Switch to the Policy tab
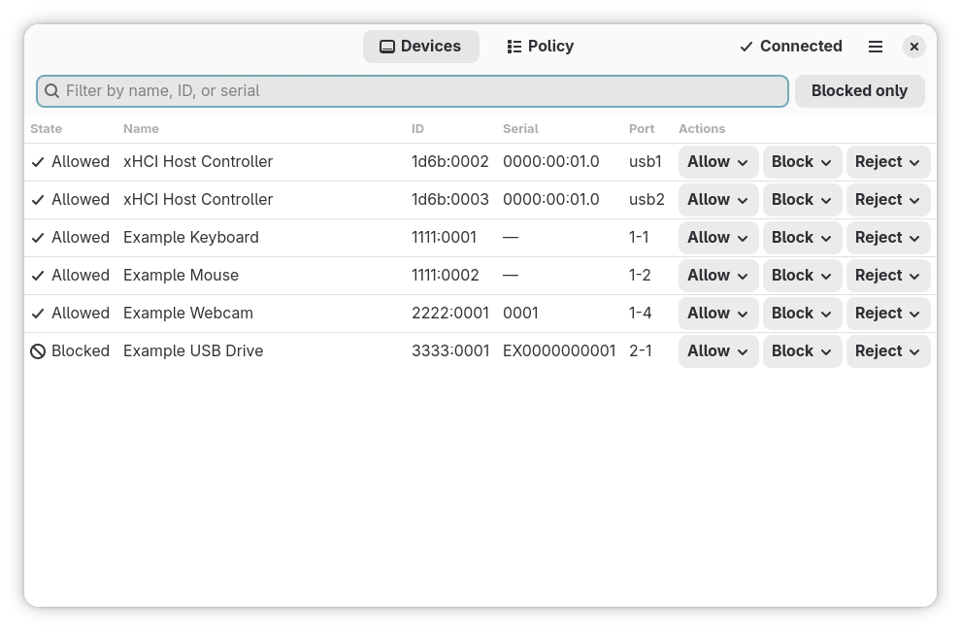This screenshot has width=961, height=631. click(540, 47)
